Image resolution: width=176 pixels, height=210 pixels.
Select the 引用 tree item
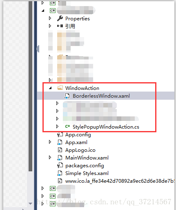point(70,26)
